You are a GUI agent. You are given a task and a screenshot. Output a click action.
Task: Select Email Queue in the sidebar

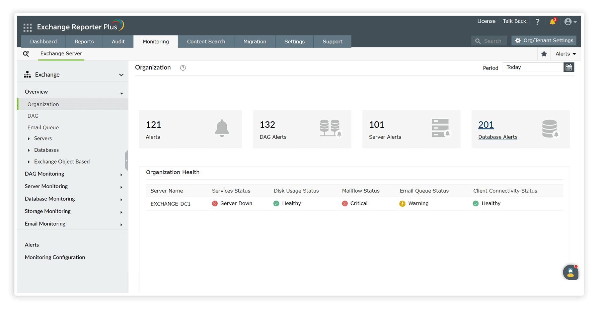[43, 127]
